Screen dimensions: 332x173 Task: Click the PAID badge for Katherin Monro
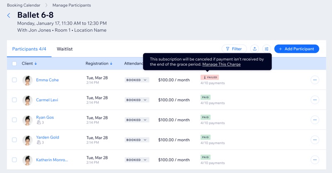pyautogui.click(x=205, y=157)
